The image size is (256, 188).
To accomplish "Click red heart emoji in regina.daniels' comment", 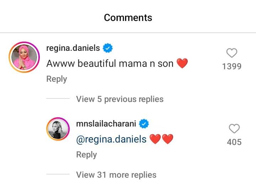I will [x=182, y=64].
